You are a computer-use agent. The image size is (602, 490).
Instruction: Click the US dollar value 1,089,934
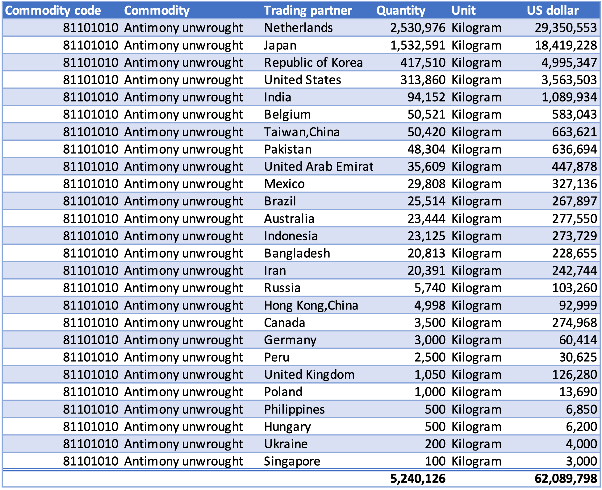click(x=569, y=97)
